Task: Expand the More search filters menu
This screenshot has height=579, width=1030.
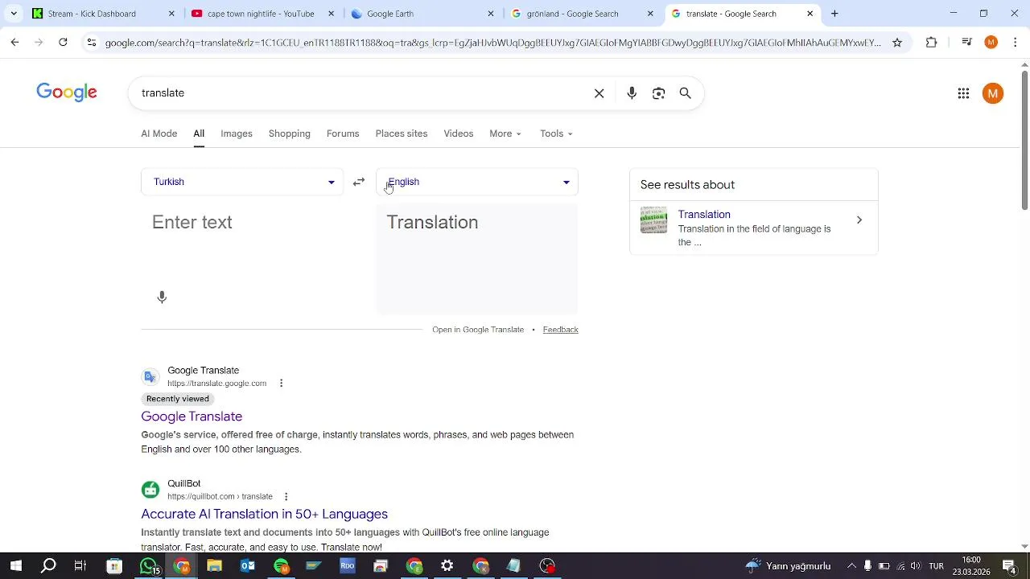Action: point(505,133)
